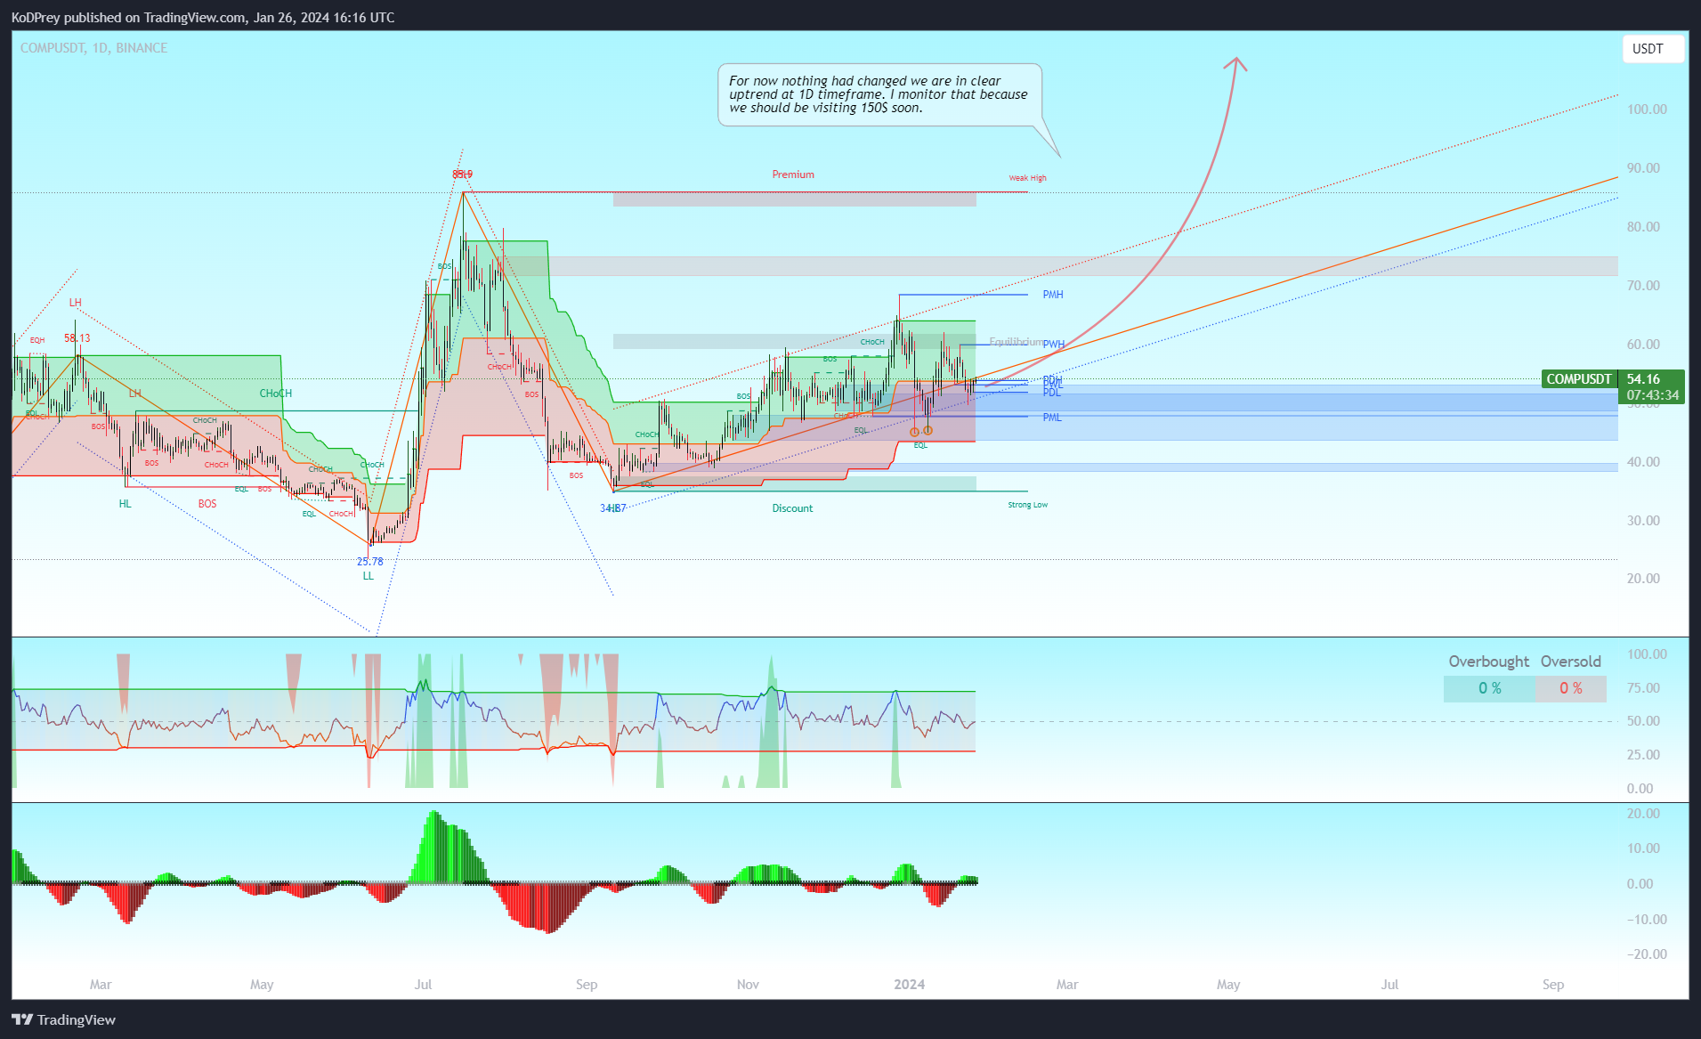Click the USDT currency button
1701x1039 pixels.
(x=1653, y=49)
